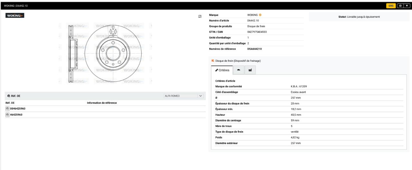
Task: Select OE number 0046425960 text
Action: [18, 109]
